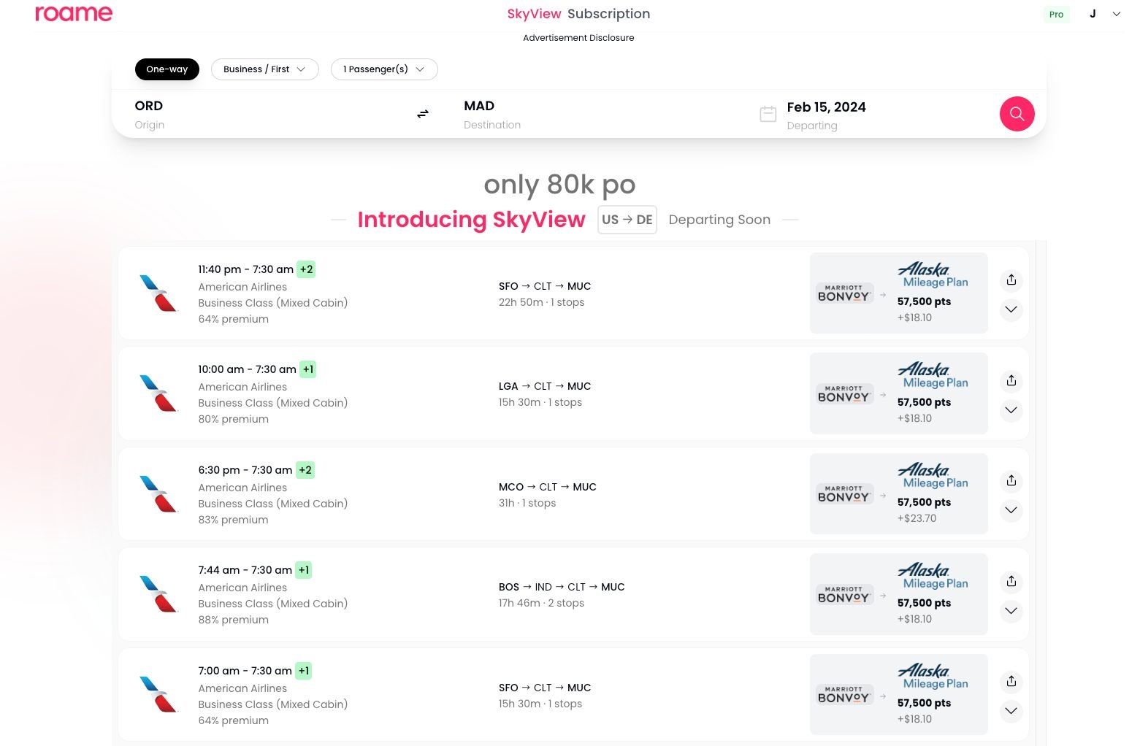Open the 1 Passenger(s) dropdown
1140x746 pixels.
(x=383, y=69)
